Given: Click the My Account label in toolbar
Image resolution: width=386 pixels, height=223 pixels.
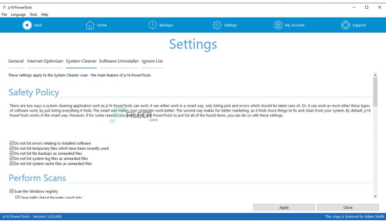Looking at the screenshot, I should pyautogui.click(x=295, y=25).
